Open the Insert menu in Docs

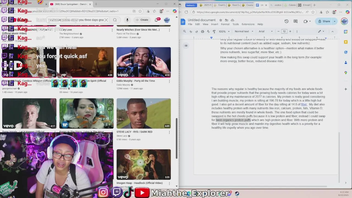tap(215, 24)
